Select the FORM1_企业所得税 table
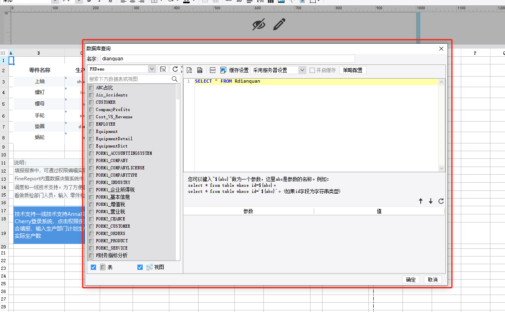Image resolution: width=505 pixels, height=312 pixels. click(115, 190)
